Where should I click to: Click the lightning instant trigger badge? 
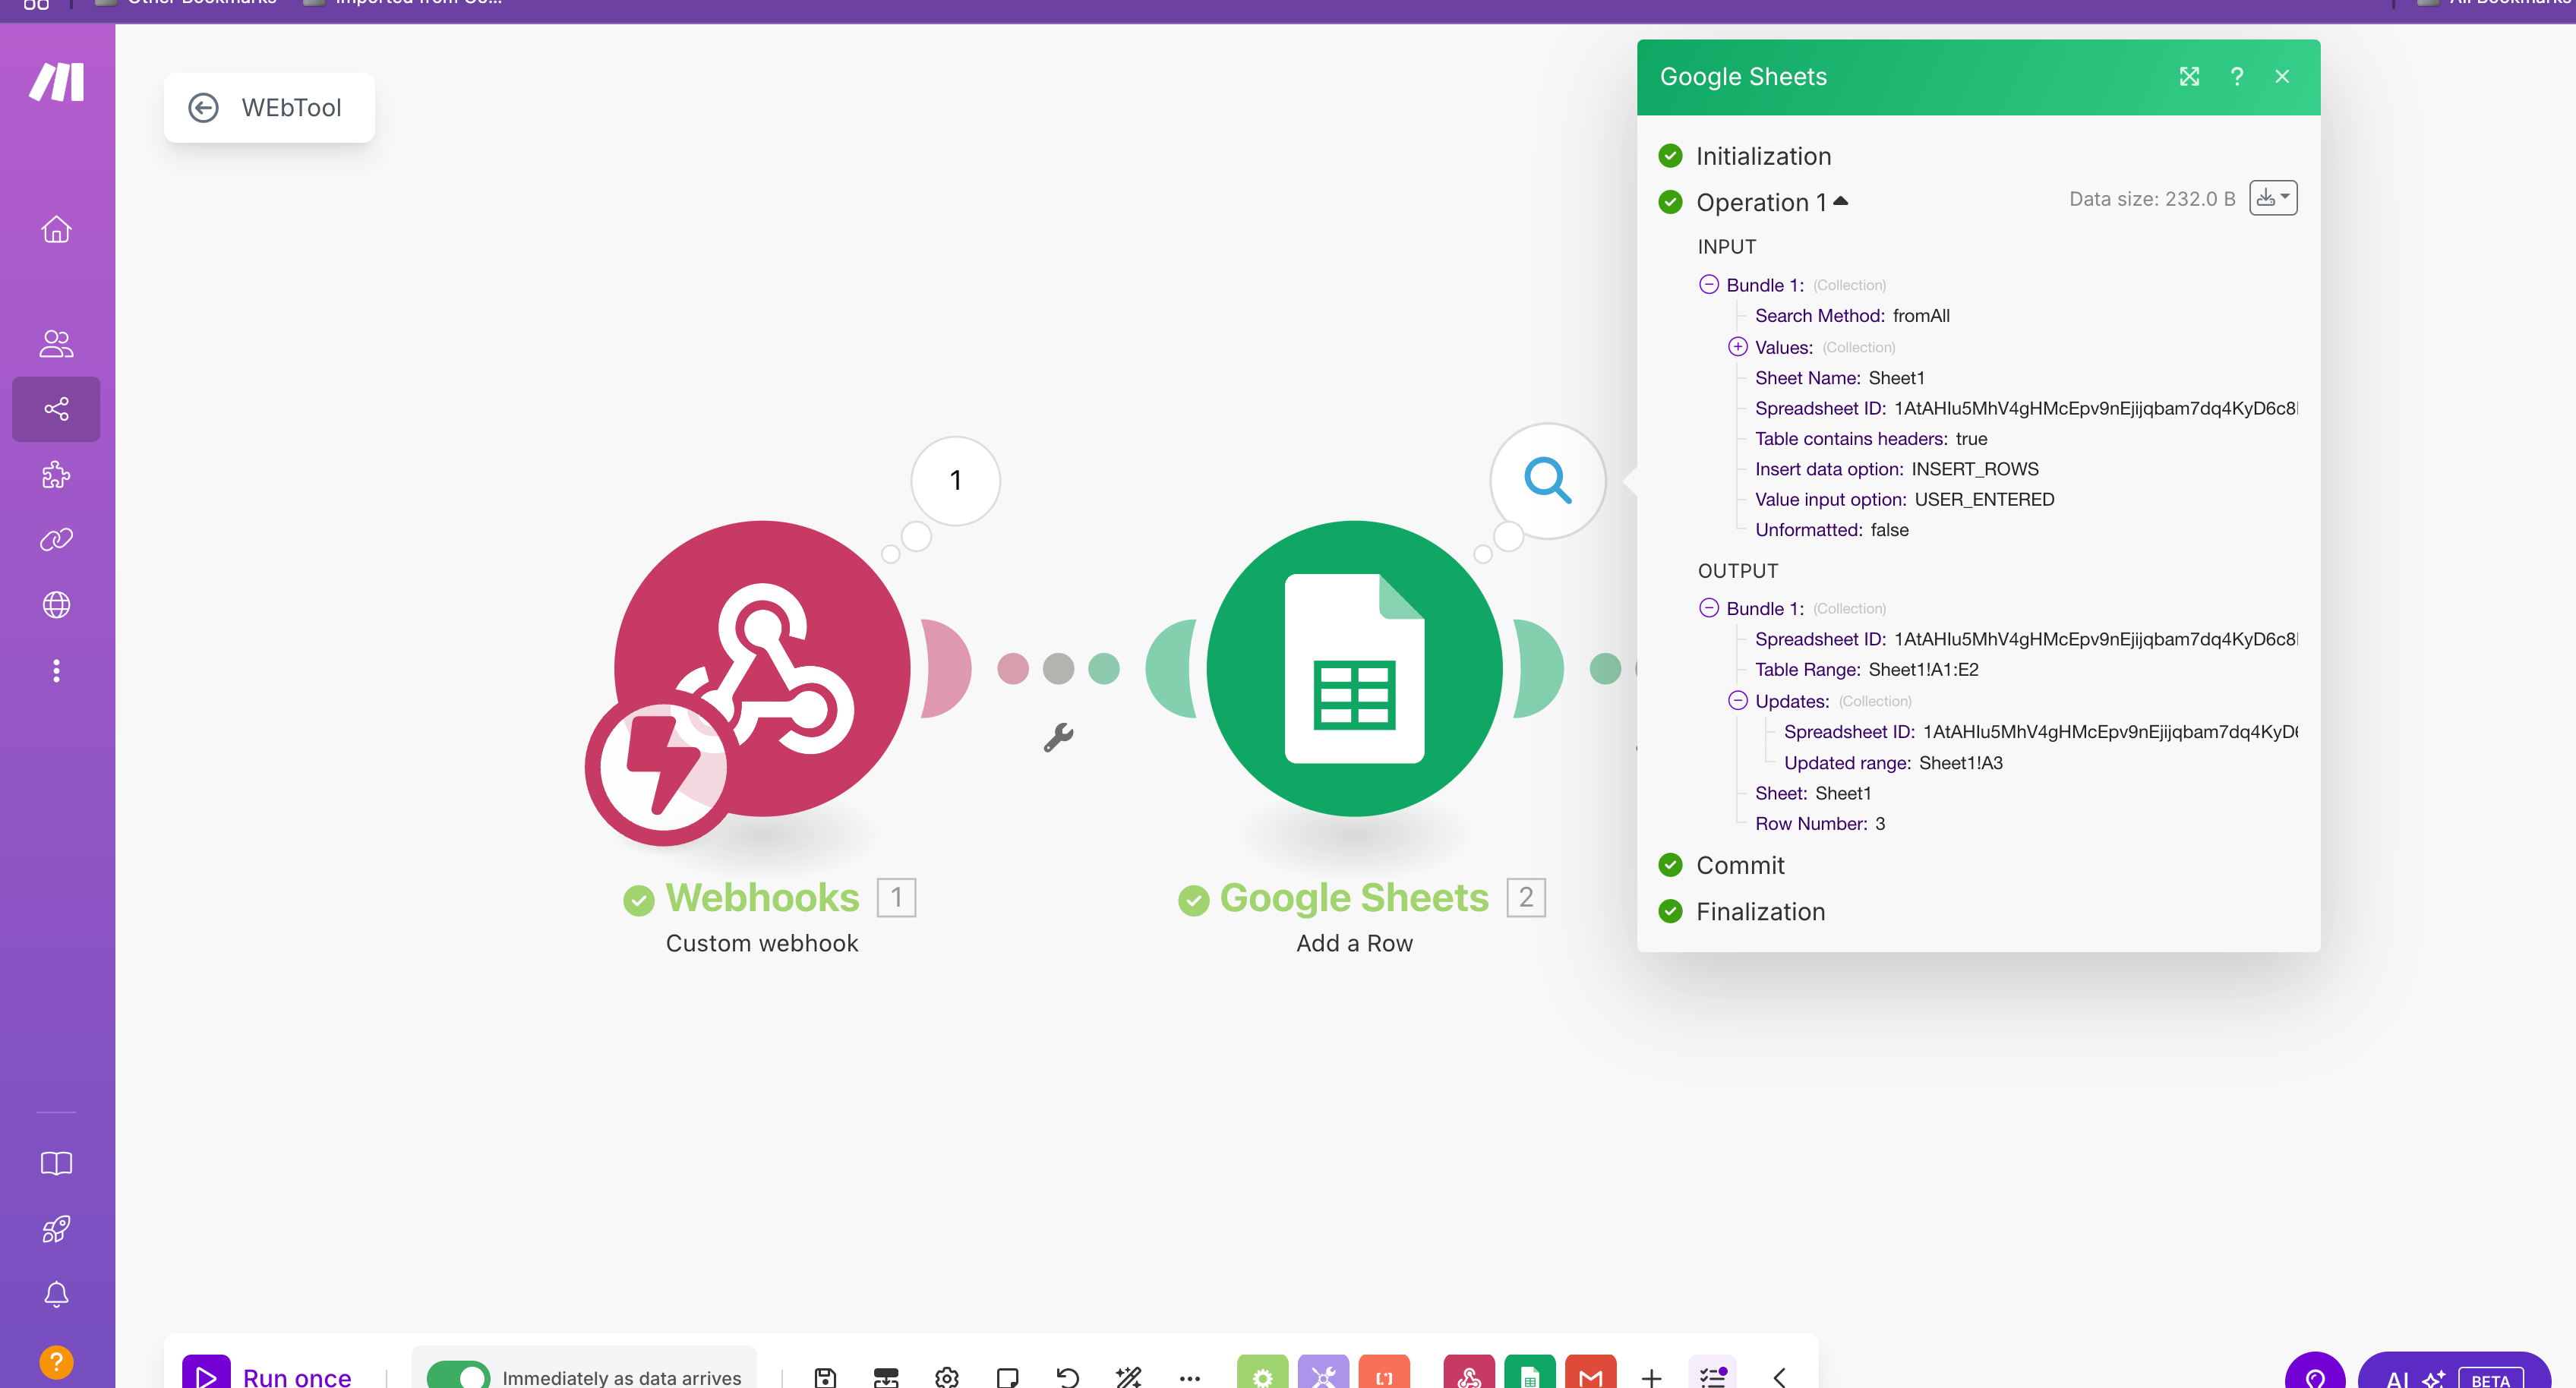[x=663, y=768]
